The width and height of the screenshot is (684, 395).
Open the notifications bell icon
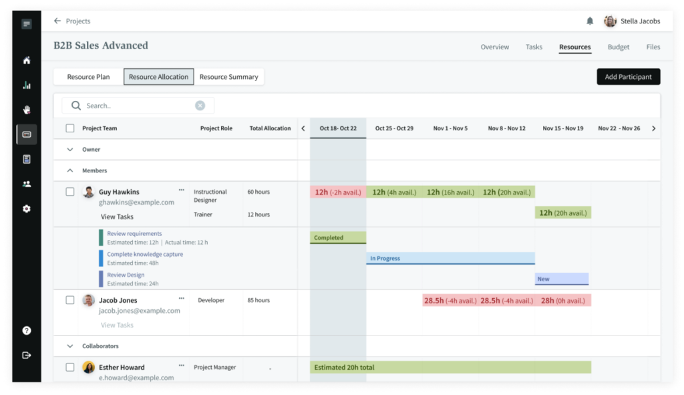click(590, 21)
